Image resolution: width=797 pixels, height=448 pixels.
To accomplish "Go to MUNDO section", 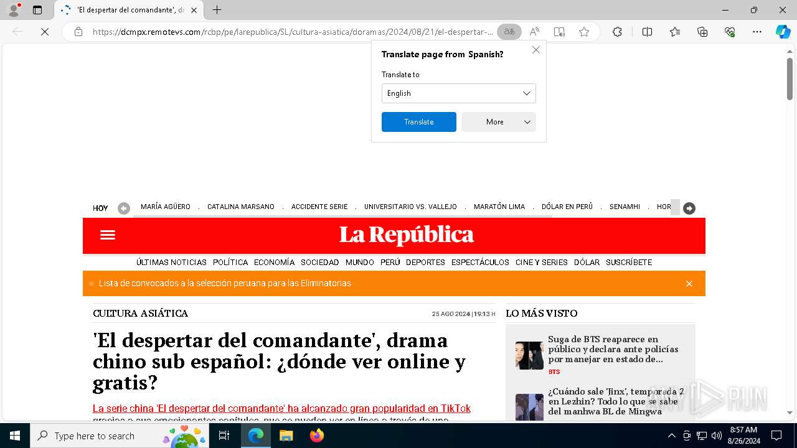I will click(360, 262).
